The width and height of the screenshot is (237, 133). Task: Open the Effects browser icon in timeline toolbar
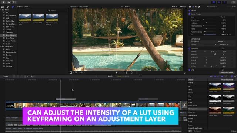coord(232,76)
